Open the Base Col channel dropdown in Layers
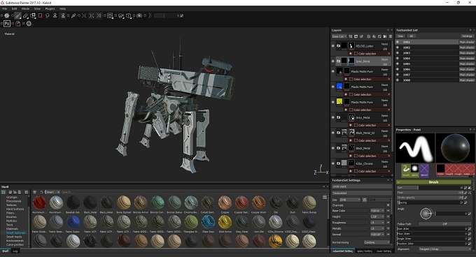The width and height of the screenshot is (476, 257). tap(339, 36)
